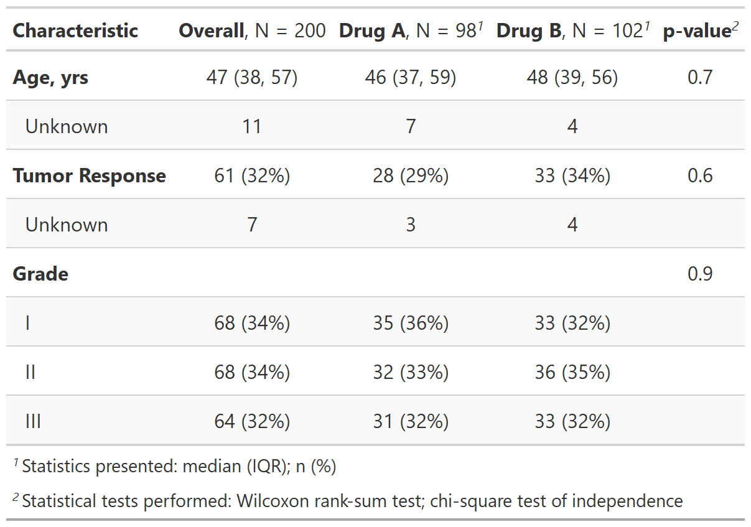Click the Statistical tests performed footnote
Viewport: 751px width, 527px height.
352,501
